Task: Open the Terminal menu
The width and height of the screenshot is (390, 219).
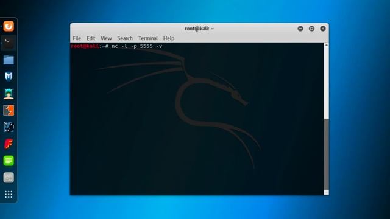Action: click(148, 38)
